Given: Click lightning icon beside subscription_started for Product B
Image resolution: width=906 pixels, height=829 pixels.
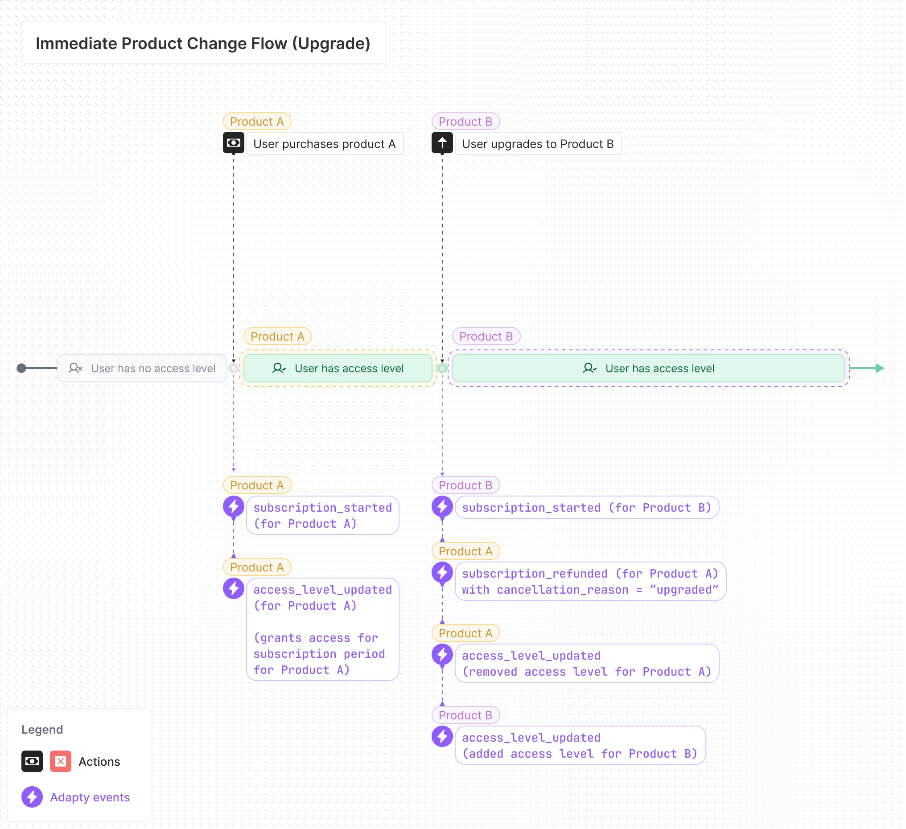Looking at the screenshot, I should pos(443,507).
